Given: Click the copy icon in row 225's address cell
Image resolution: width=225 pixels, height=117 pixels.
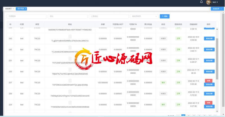Looking at the screenshot, I should pyautogui.click(x=70, y=102).
